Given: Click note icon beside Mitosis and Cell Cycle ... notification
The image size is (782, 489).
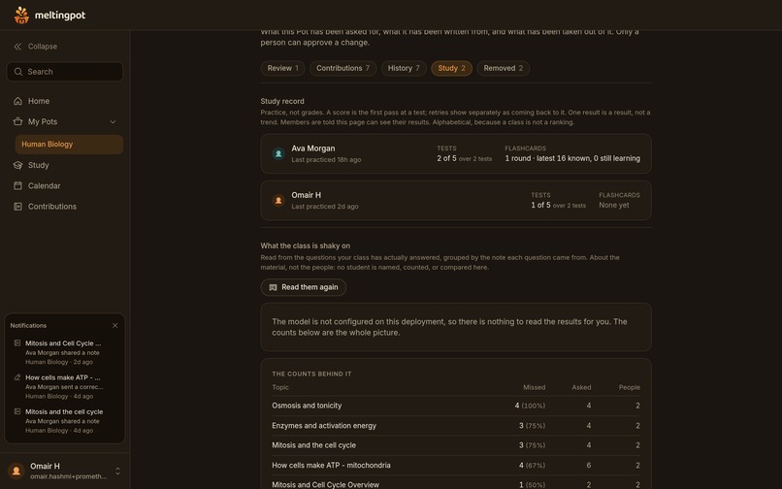Looking at the screenshot, I should [x=17, y=343].
